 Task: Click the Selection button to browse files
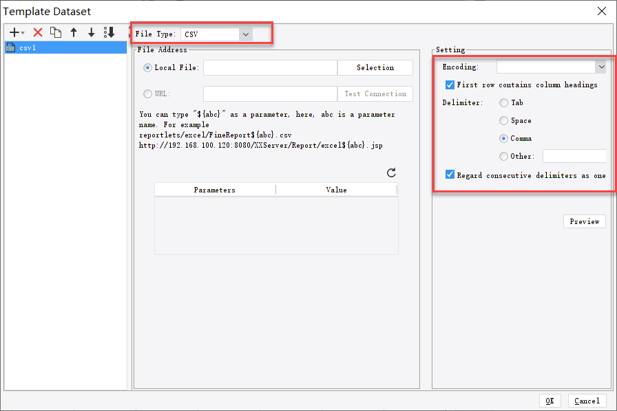[375, 67]
